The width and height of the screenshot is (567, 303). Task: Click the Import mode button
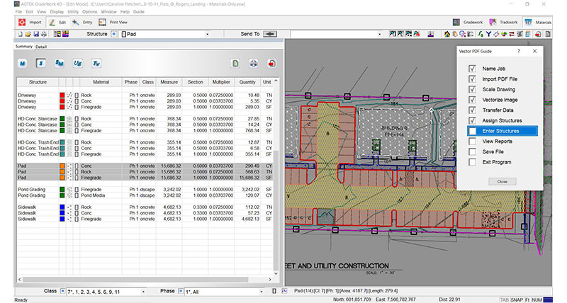pyautogui.click(x=30, y=23)
